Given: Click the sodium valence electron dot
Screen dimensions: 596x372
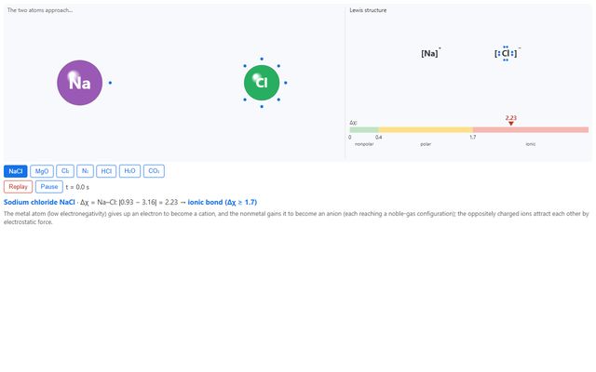Looking at the screenshot, I should pyautogui.click(x=110, y=83).
